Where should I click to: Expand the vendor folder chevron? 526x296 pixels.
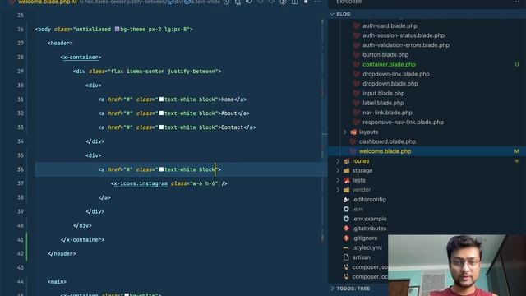pyautogui.click(x=338, y=190)
